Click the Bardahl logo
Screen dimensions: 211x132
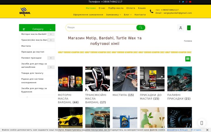pyautogui.click(x=25, y=12)
